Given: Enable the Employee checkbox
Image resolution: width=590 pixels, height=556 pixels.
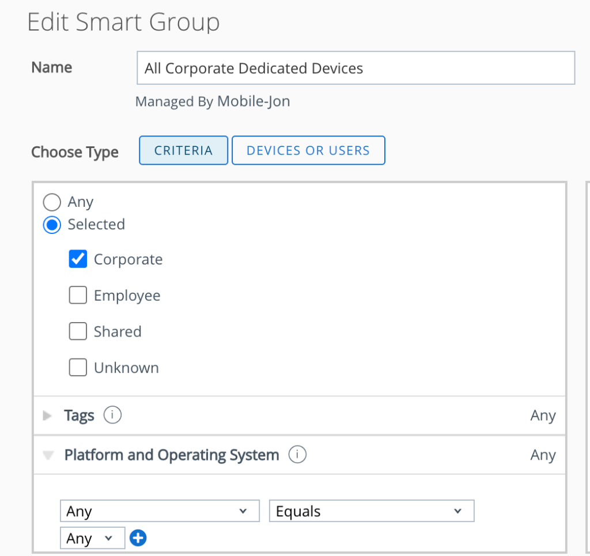Looking at the screenshot, I should coord(78,295).
